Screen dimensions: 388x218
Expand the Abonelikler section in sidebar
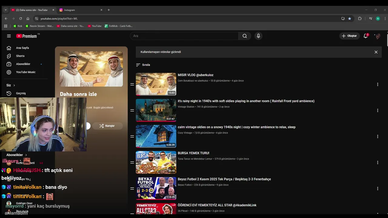[17, 155]
